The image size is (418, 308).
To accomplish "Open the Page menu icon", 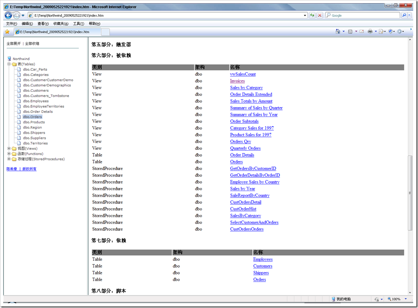I will [381, 32].
